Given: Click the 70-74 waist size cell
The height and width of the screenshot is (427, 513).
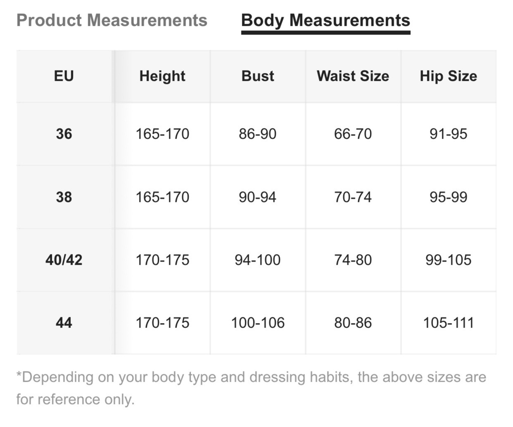Looking at the screenshot, I should 353,197.
